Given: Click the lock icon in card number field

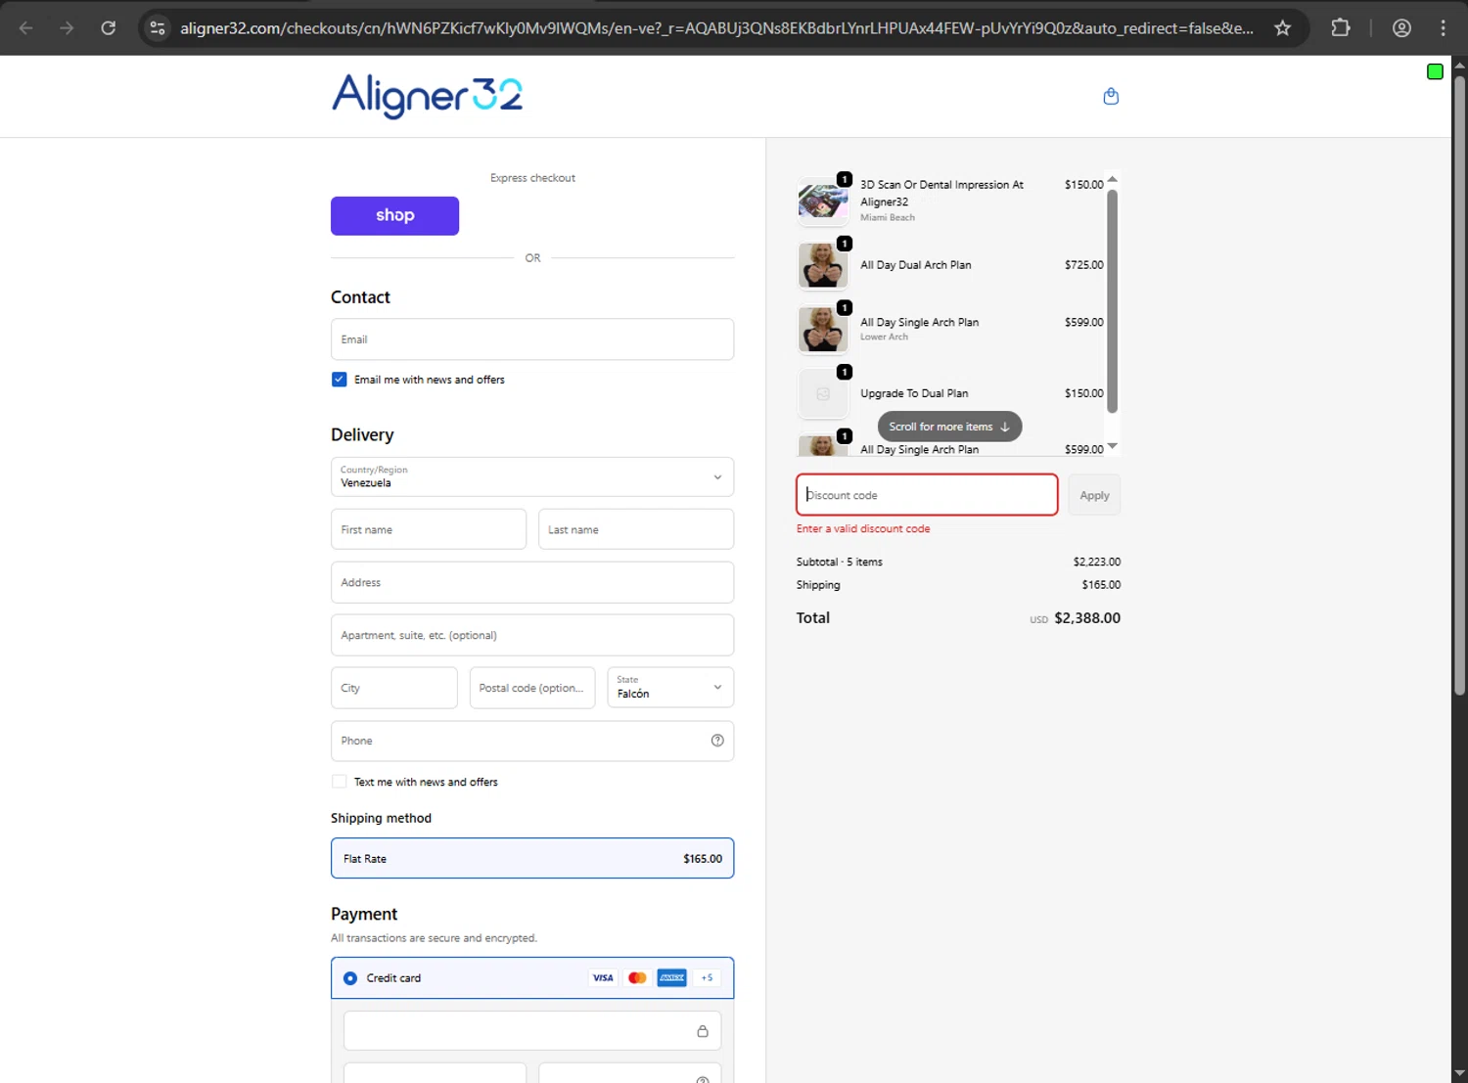Looking at the screenshot, I should click(703, 1031).
